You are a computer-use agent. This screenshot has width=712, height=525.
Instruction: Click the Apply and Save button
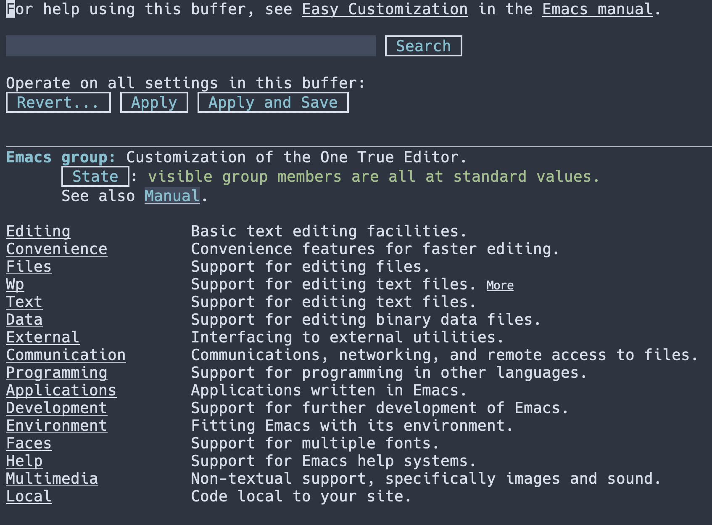tap(273, 102)
